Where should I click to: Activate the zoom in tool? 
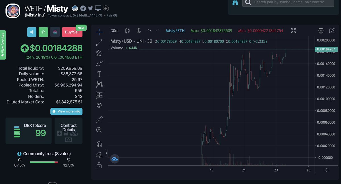(99, 130)
